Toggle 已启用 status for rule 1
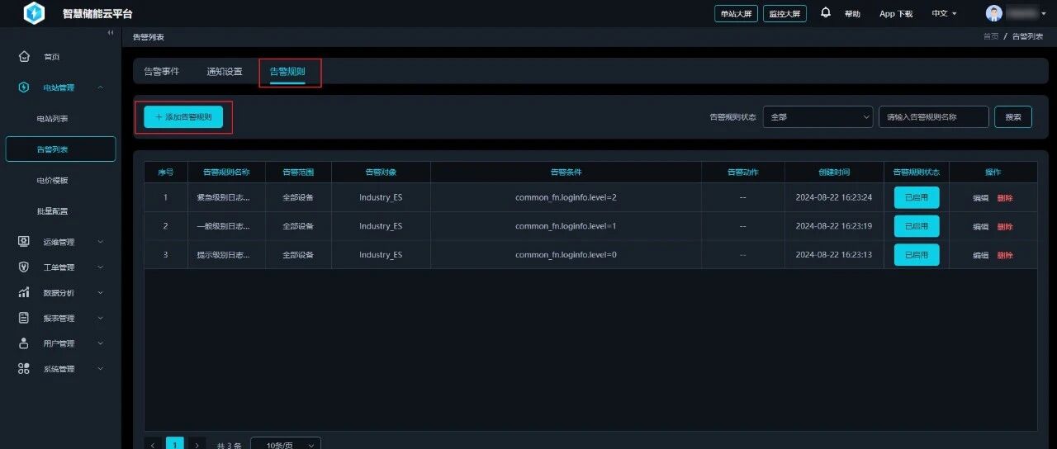This screenshot has width=1057, height=449. point(917,197)
